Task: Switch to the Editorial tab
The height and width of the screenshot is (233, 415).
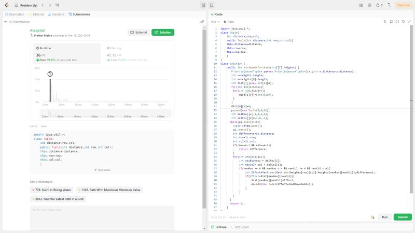Action: tap(36, 14)
